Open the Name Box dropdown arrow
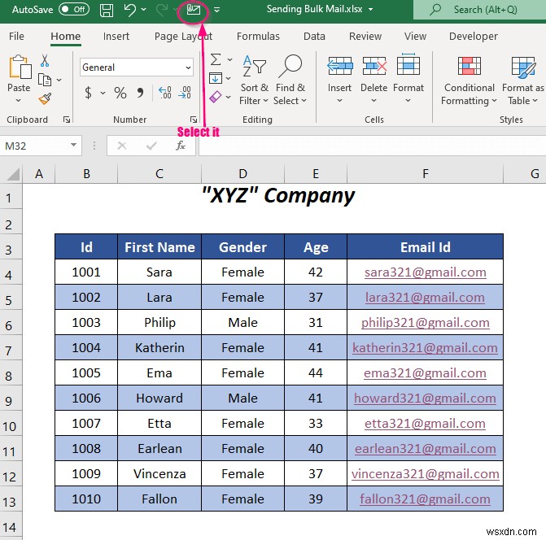The image size is (546, 540). point(73,145)
